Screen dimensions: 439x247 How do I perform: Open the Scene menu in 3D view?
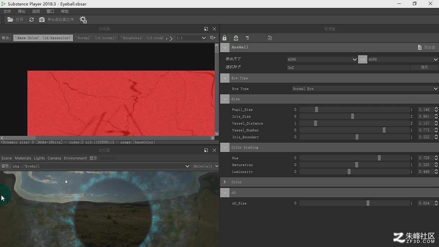click(x=7, y=158)
